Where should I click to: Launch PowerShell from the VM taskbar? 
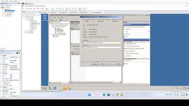[x=55, y=88]
